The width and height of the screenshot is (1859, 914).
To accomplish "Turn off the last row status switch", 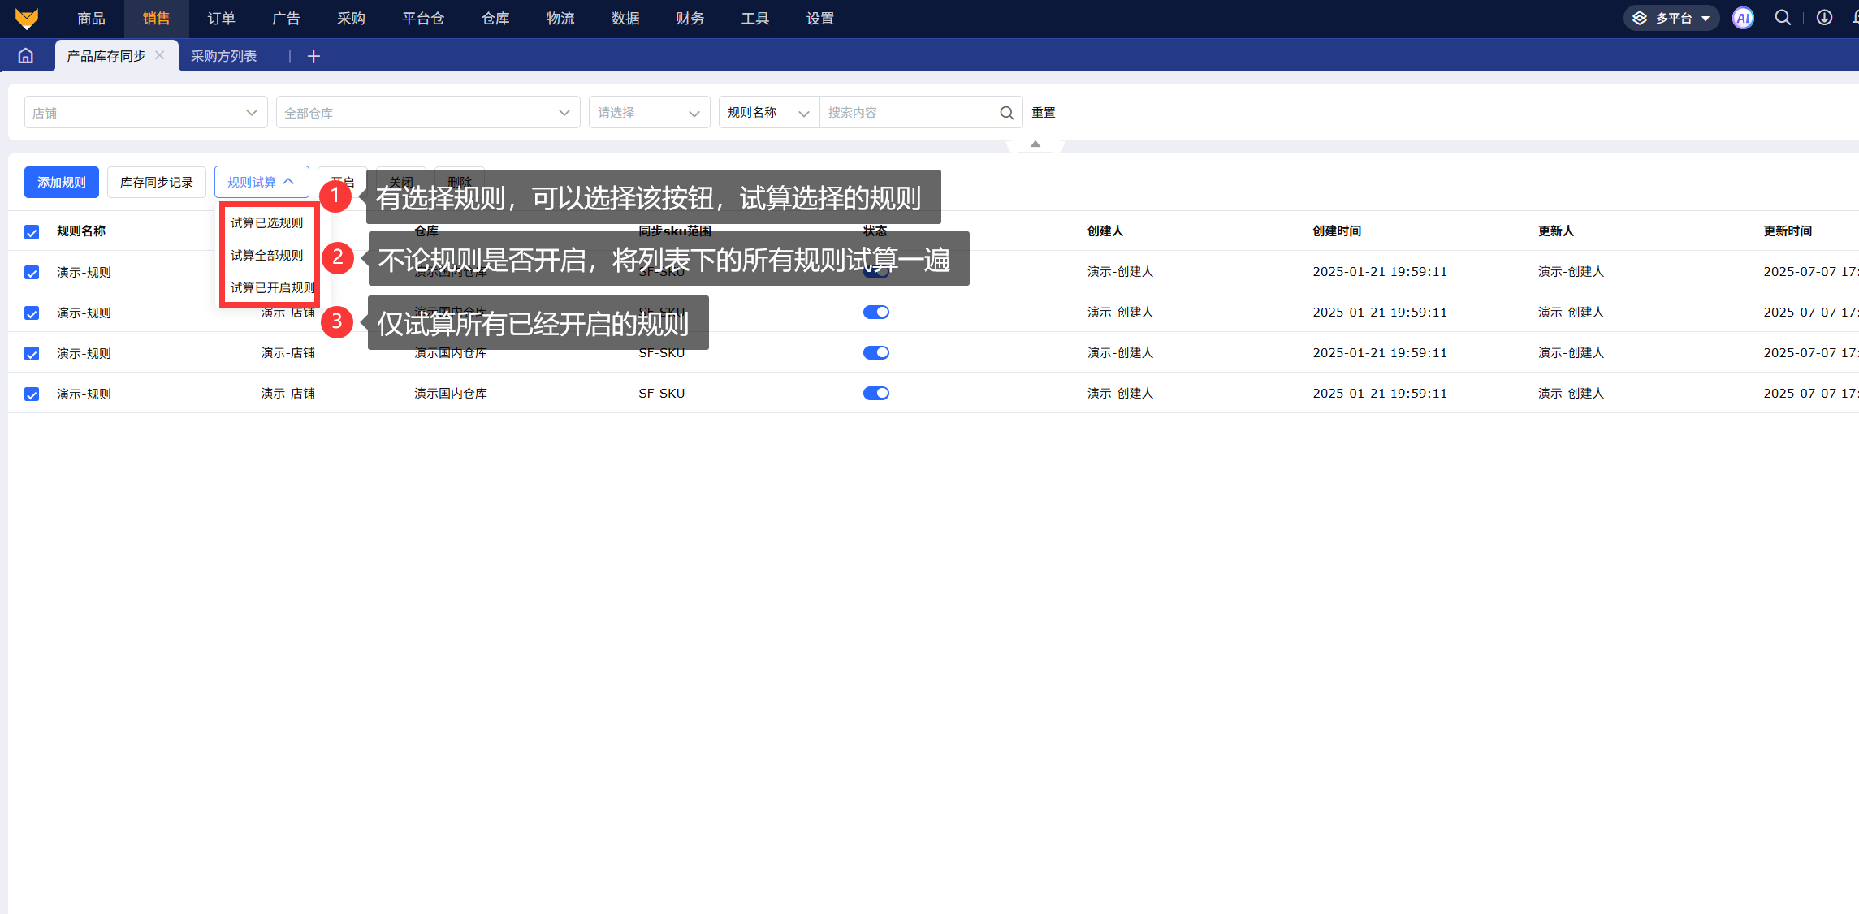I will tap(875, 394).
